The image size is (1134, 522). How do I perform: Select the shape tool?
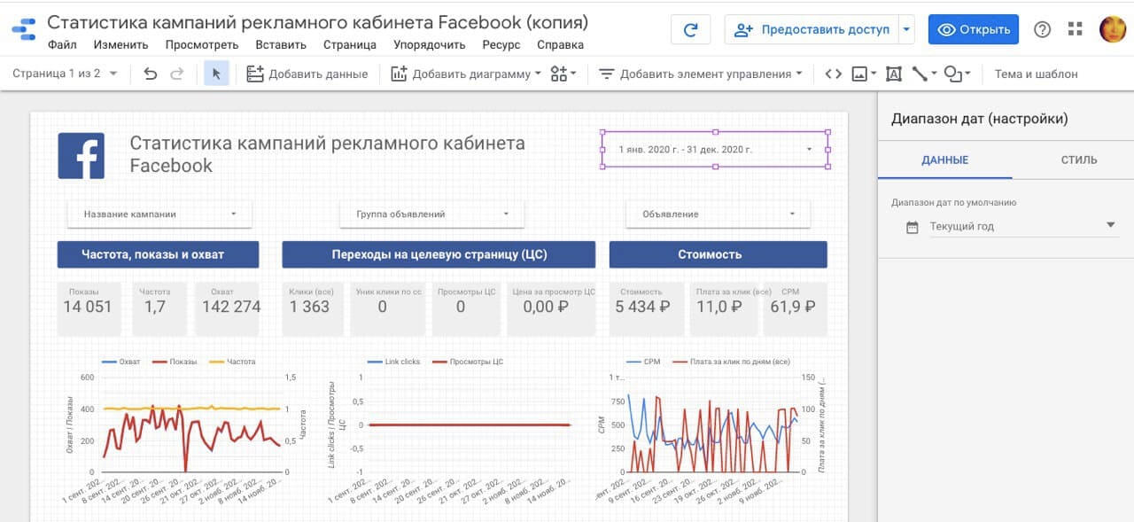tap(958, 74)
